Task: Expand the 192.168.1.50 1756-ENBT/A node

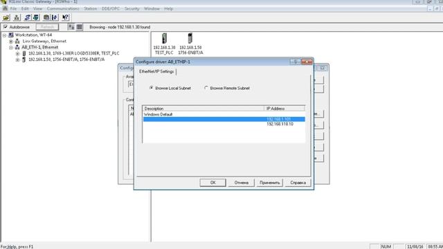Action: (x=17, y=60)
